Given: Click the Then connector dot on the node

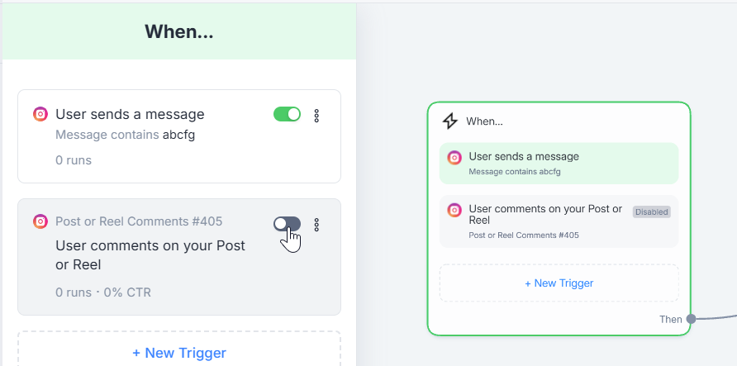Looking at the screenshot, I should tap(691, 319).
